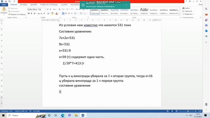Open font color dropdown arrow
The image size is (210, 118).
pos(59,13)
